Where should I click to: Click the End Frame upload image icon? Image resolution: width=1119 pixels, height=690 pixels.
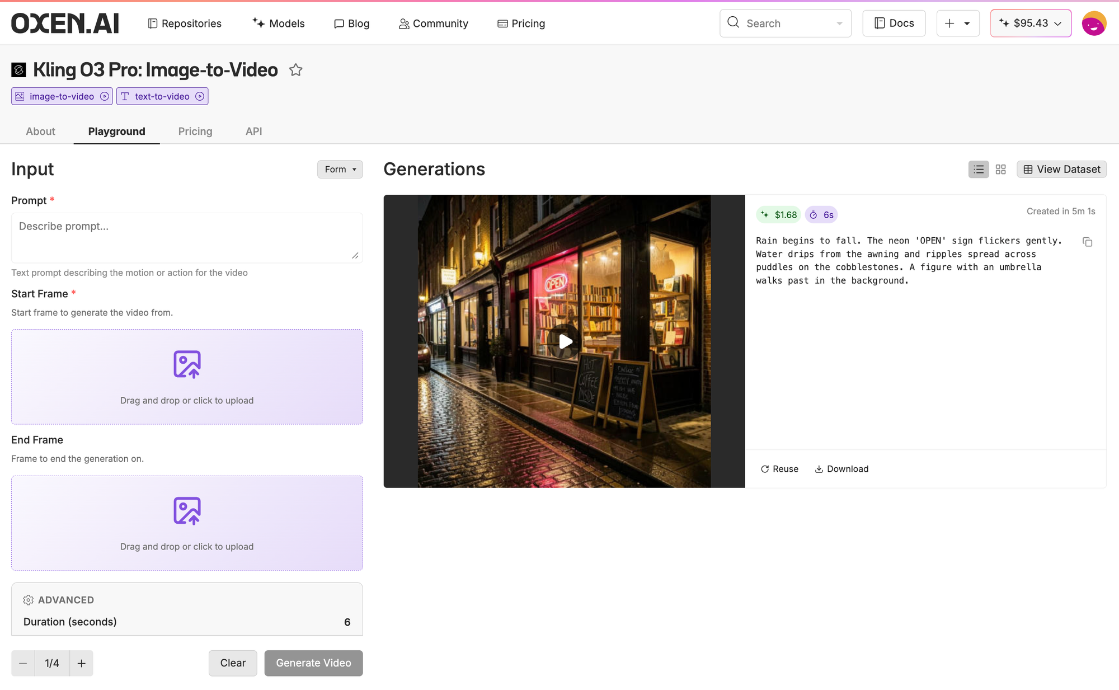pyautogui.click(x=187, y=510)
